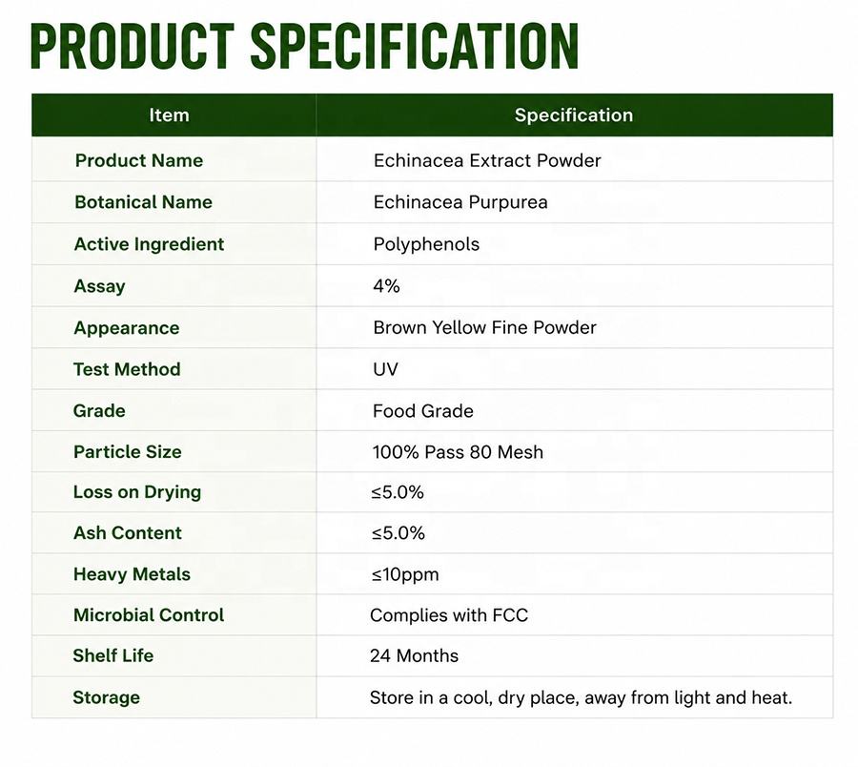
Task: Click the ≤10ppm heavy metals value
Action: 405,575
